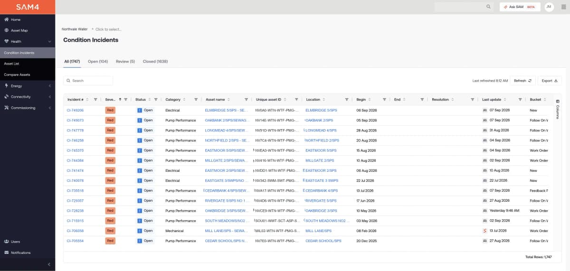Collapse the Health sidebar section
This screenshot has height=271, width=570.
50,41
